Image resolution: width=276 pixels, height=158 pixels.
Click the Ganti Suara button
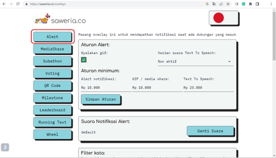click(210, 131)
